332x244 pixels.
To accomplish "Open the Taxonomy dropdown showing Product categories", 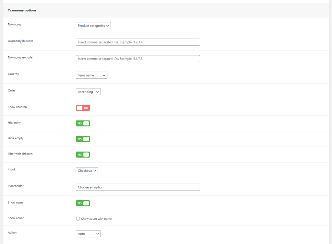I will click(x=93, y=26).
